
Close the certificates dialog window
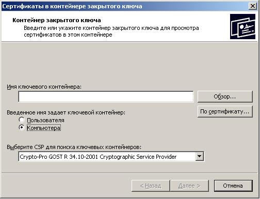[x=252, y=6]
